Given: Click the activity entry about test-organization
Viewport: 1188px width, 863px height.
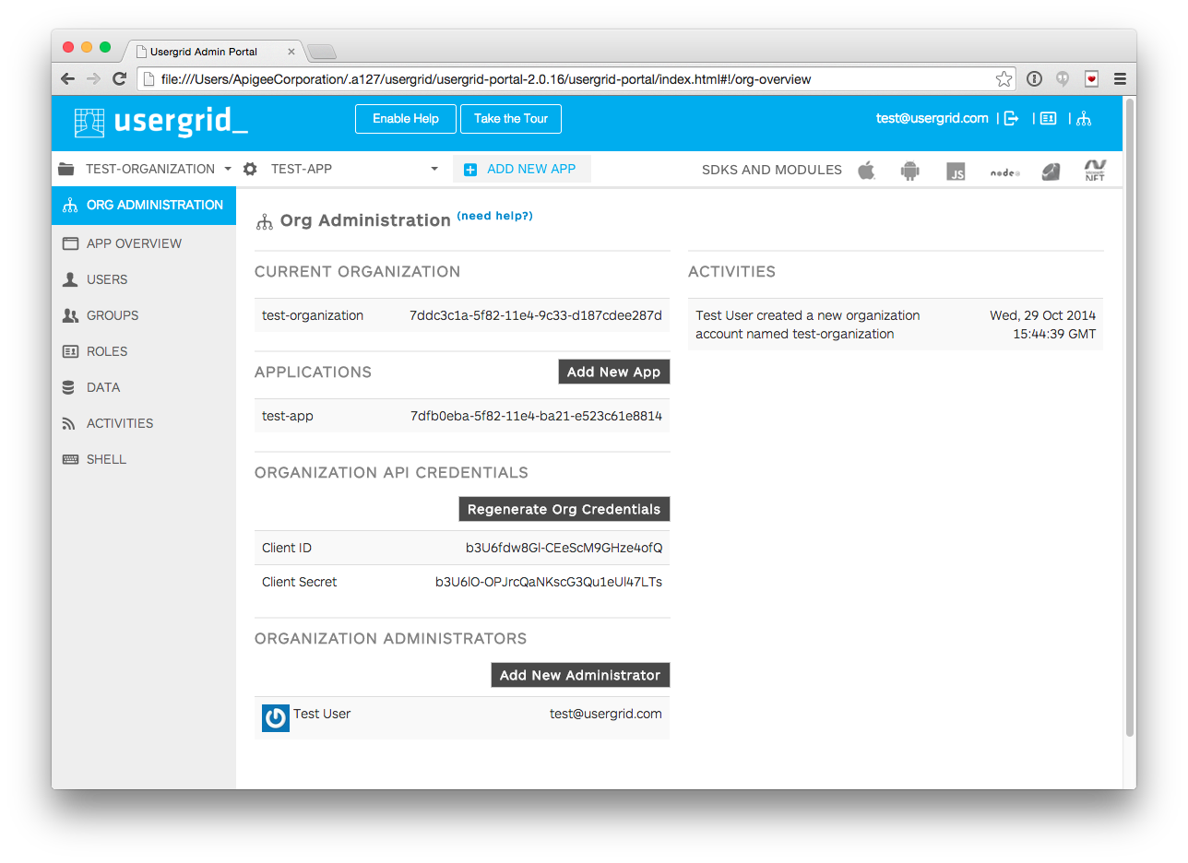Looking at the screenshot, I should (808, 325).
